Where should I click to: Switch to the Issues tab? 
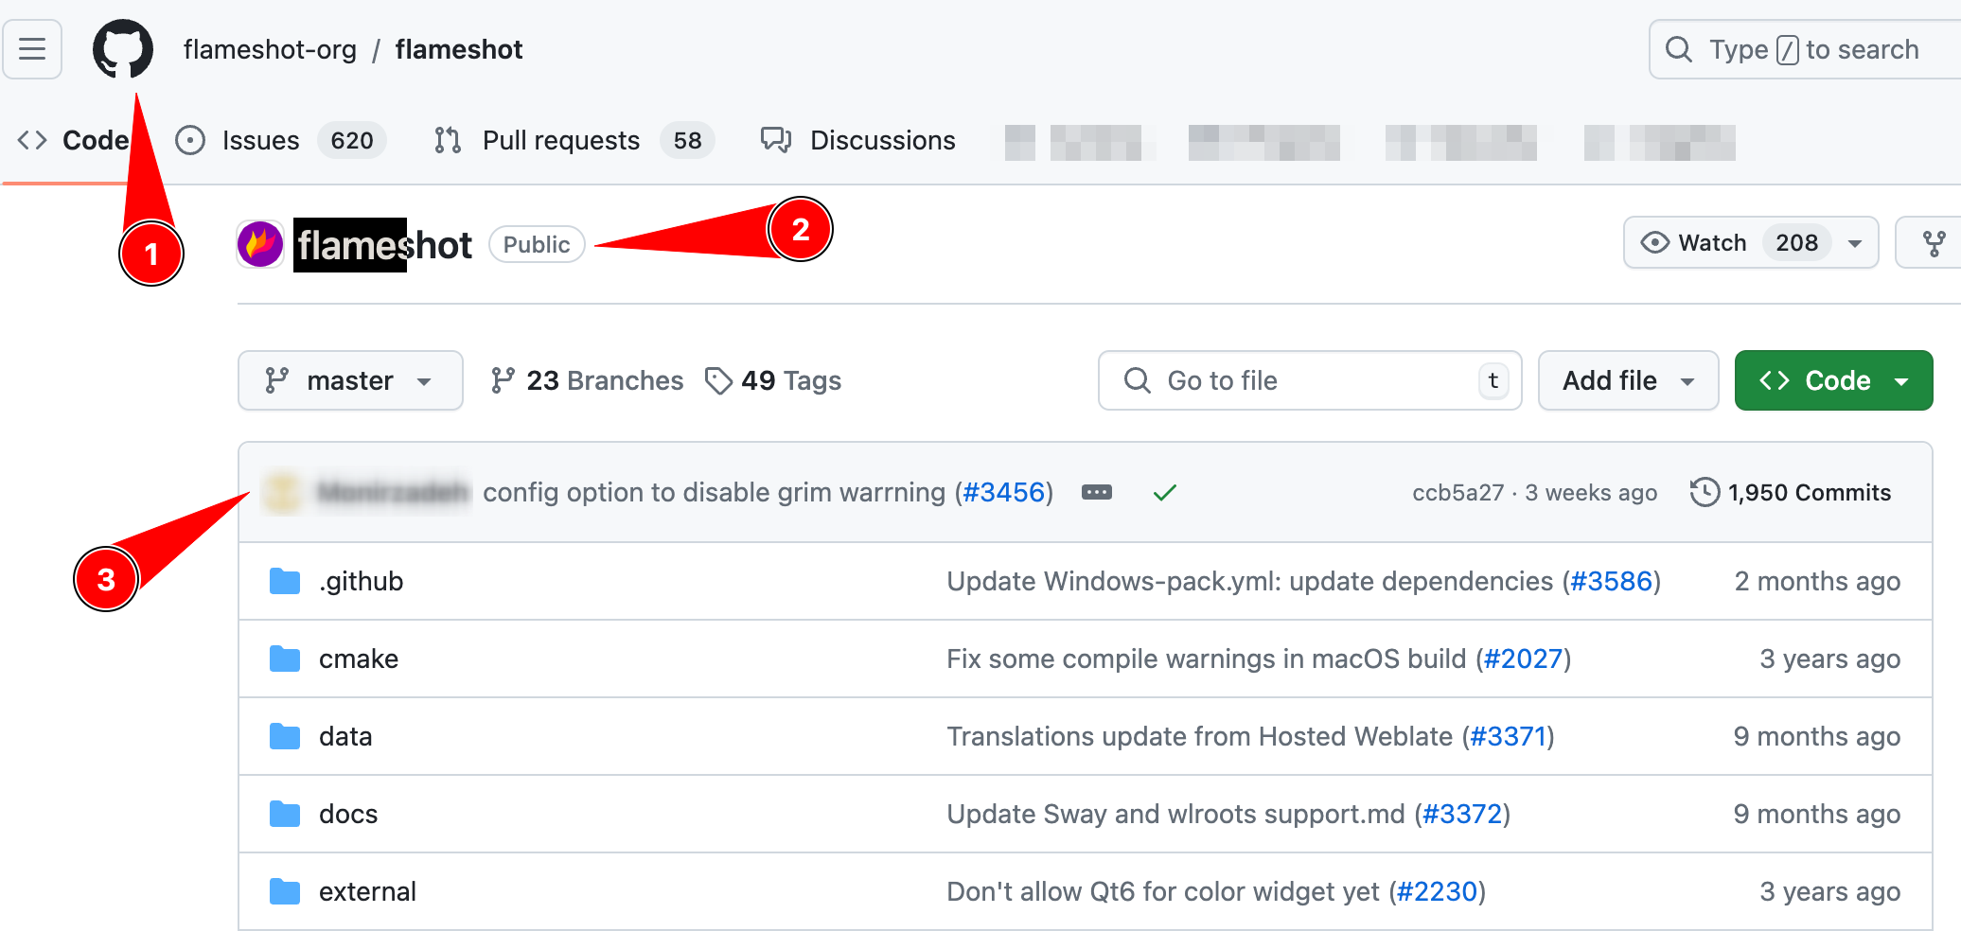click(280, 140)
